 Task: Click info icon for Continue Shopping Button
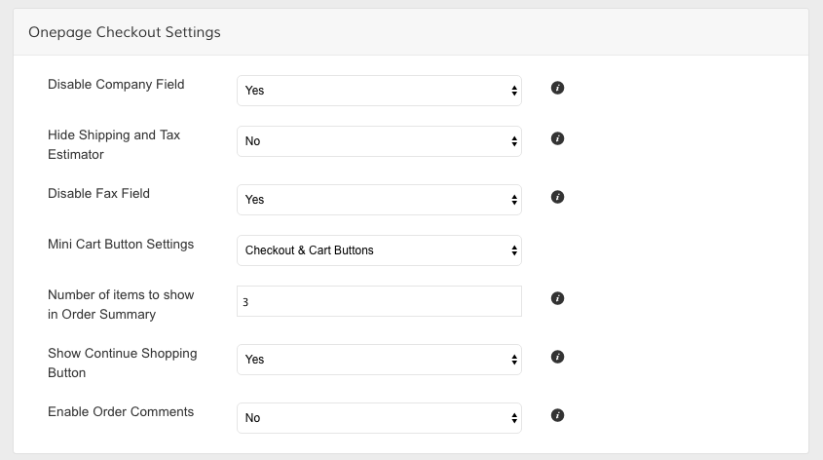[557, 357]
